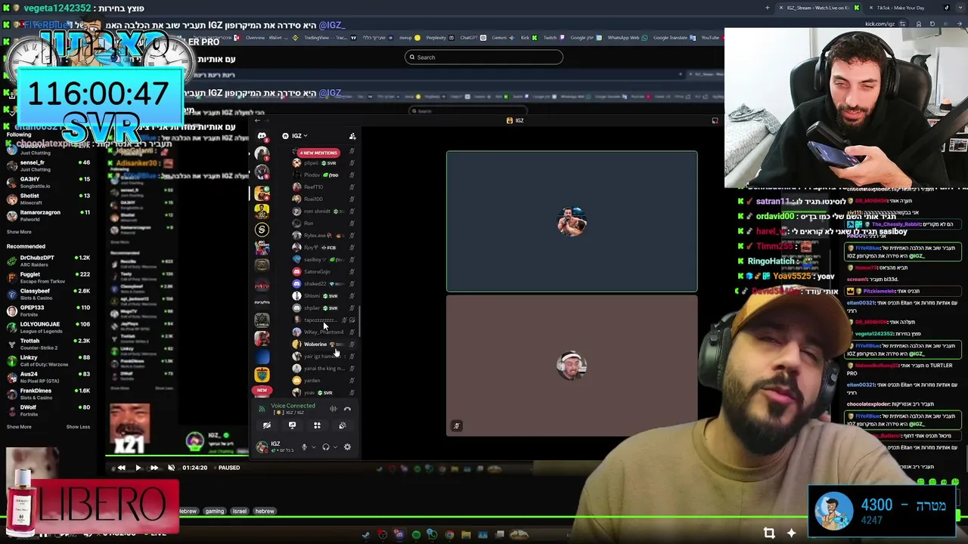The image size is (968, 544).
Task: Click the 4 NEW MENTIONS button
Action: [318, 153]
